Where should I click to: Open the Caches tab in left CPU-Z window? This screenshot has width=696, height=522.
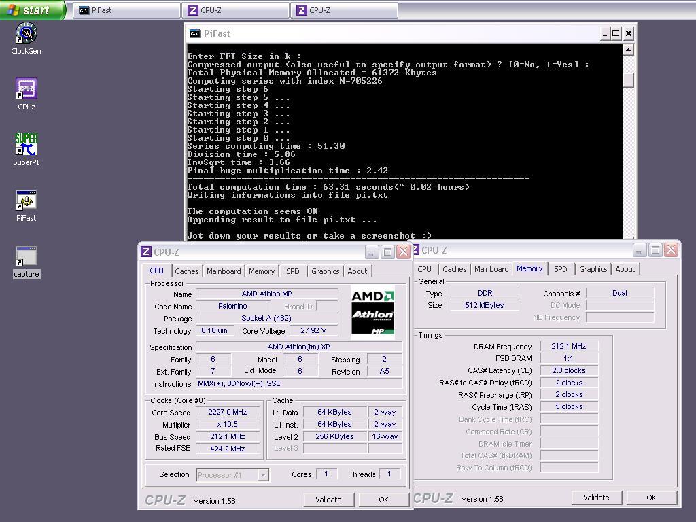(x=186, y=271)
